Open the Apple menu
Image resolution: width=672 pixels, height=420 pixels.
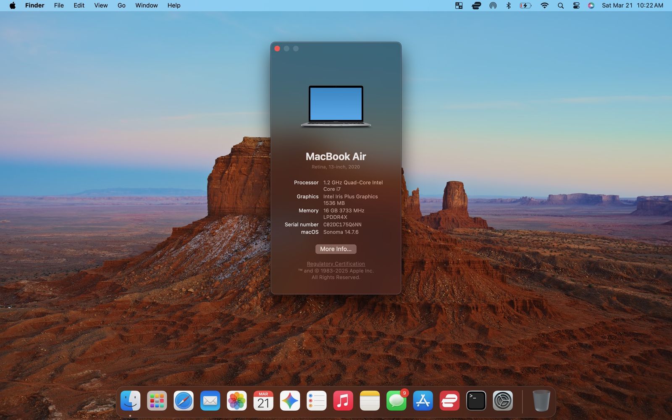[13, 5]
